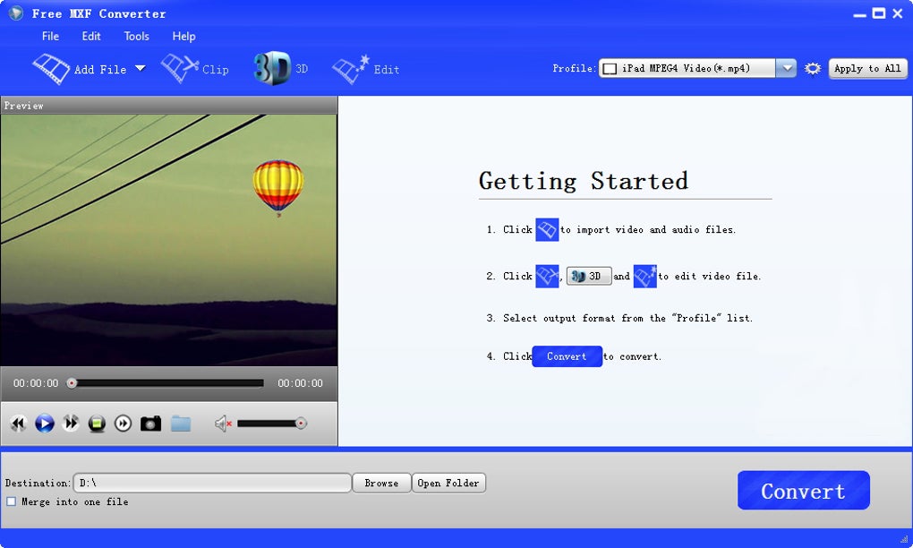Viewport: 913px width, 548px height.
Task: Open the Edit menu
Action: (x=90, y=36)
